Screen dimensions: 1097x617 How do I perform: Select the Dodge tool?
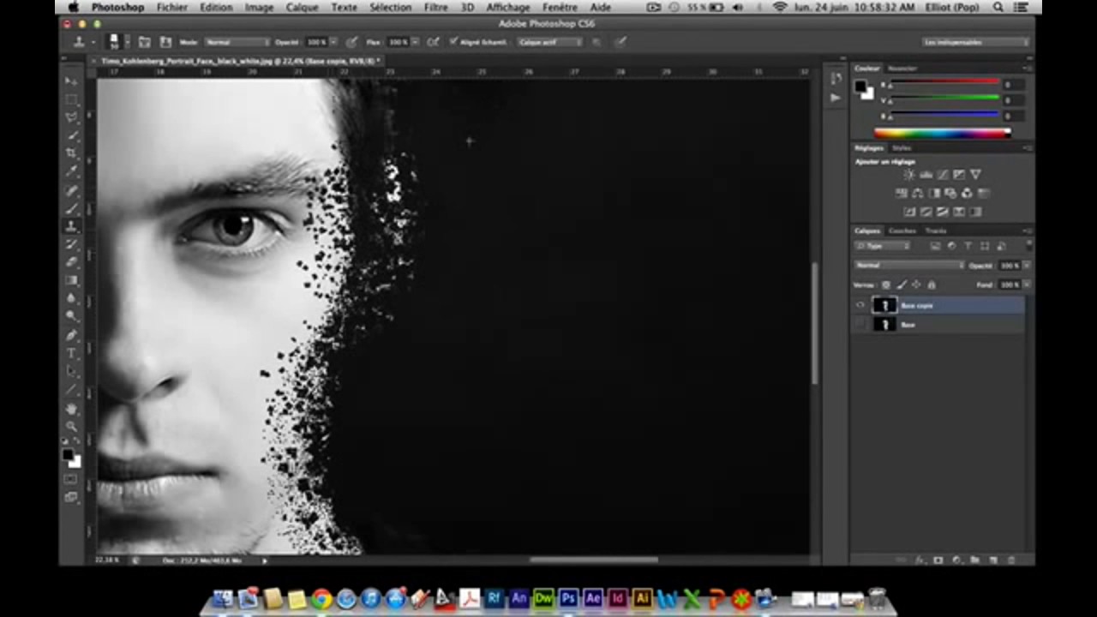coord(72,316)
